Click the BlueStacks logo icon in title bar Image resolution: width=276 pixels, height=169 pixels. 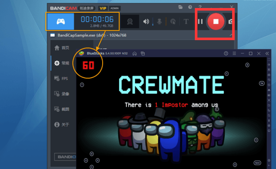(81, 53)
